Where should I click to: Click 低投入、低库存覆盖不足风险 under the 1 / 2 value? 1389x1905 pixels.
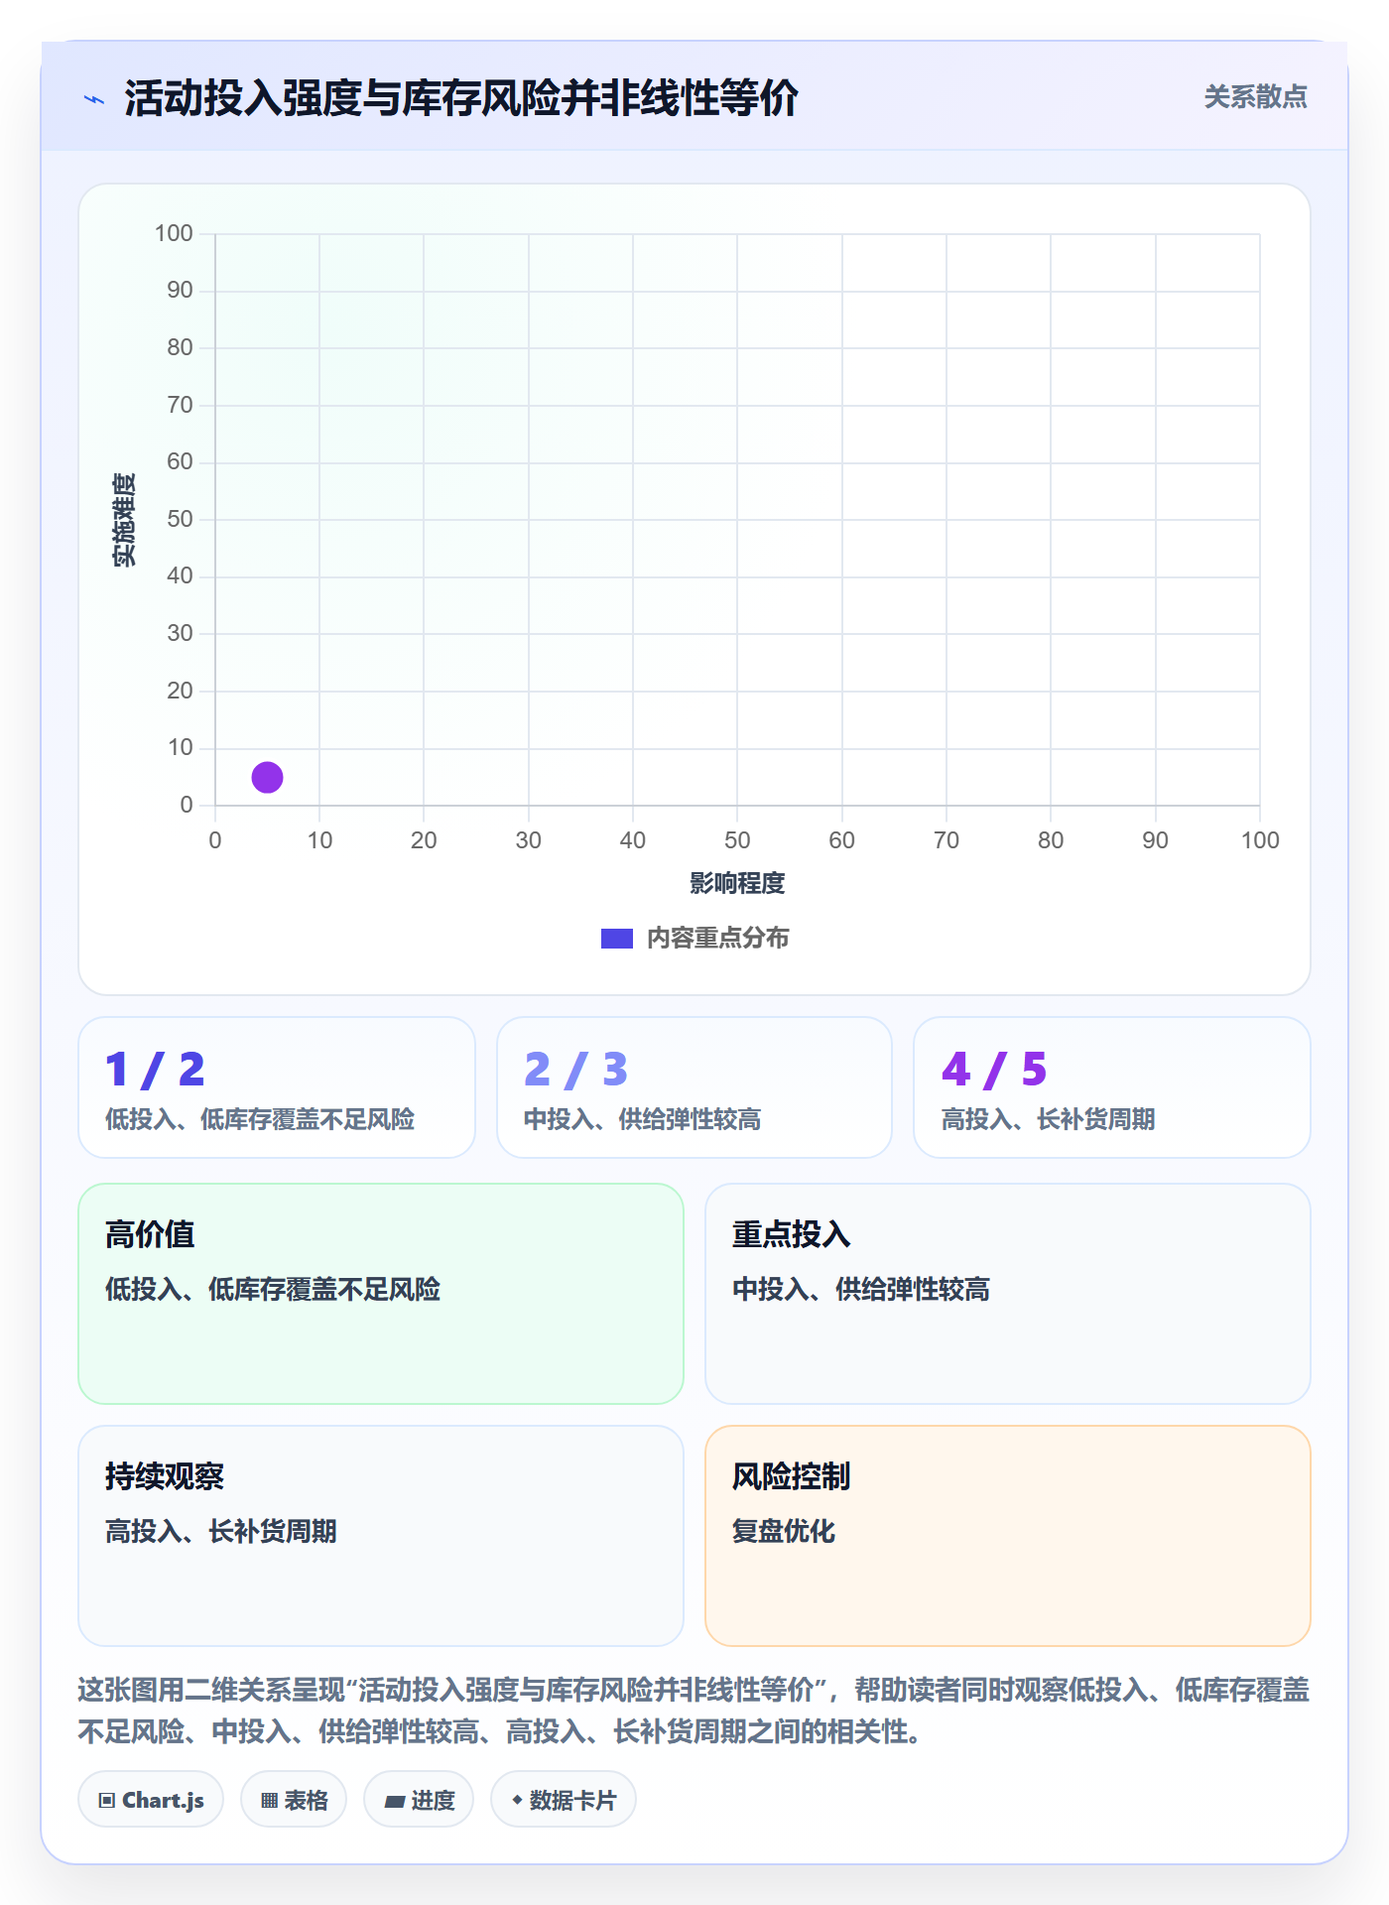click(x=260, y=1119)
